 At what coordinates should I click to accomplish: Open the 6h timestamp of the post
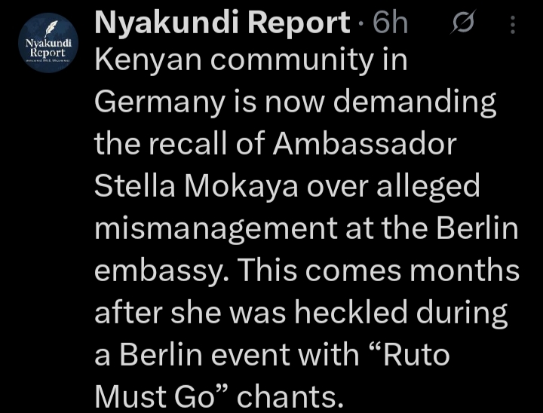(x=390, y=24)
